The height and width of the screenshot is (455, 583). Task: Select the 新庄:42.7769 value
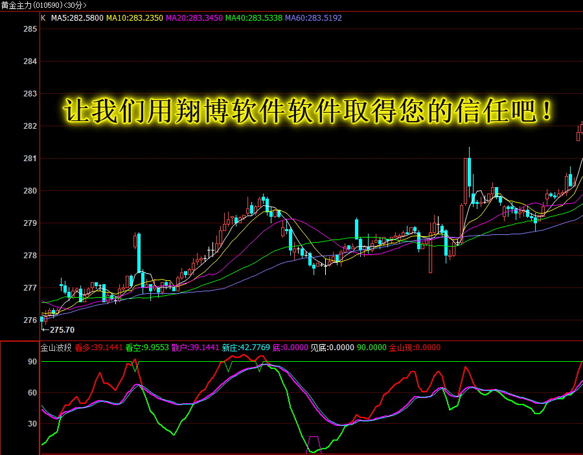pyautogui.click(x=246, y=348)
